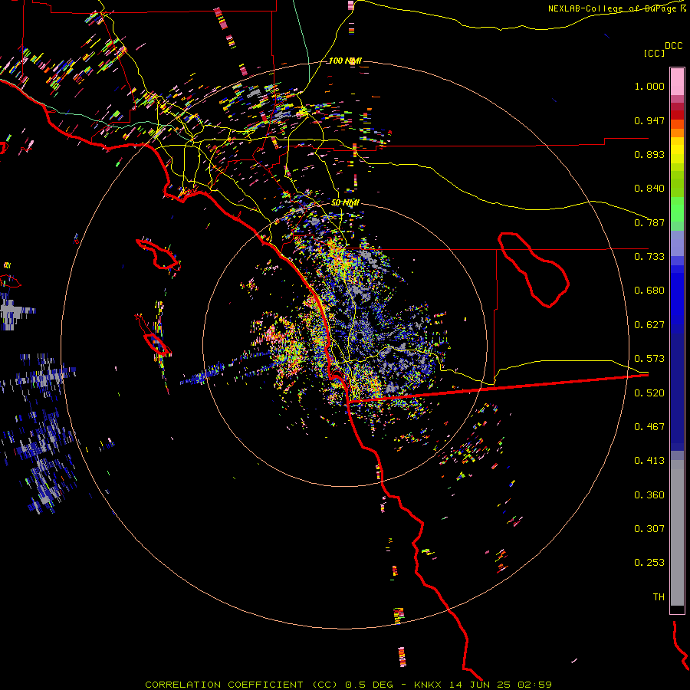Screen dimensions: 690x690
Task: Click the 14 JUN 25 date text
Action: pos(481,685)
